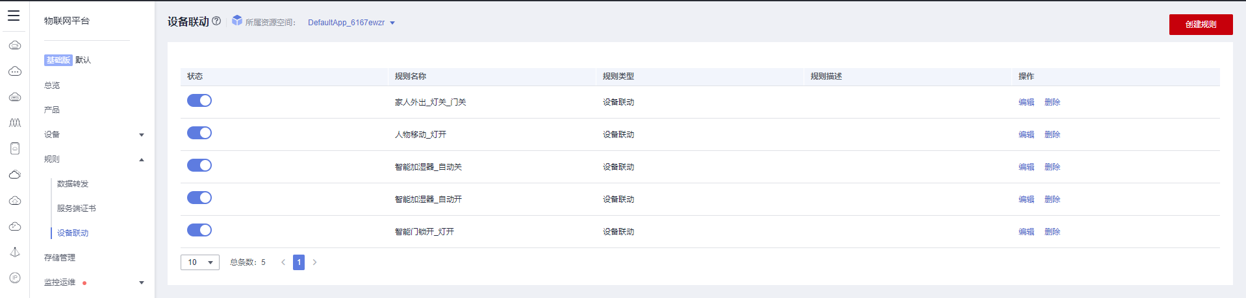
Task: Open 数据转发 in the sidebar
Action: click(73, 184)
